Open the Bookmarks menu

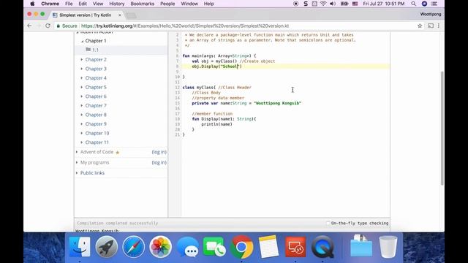click(143, 4)
